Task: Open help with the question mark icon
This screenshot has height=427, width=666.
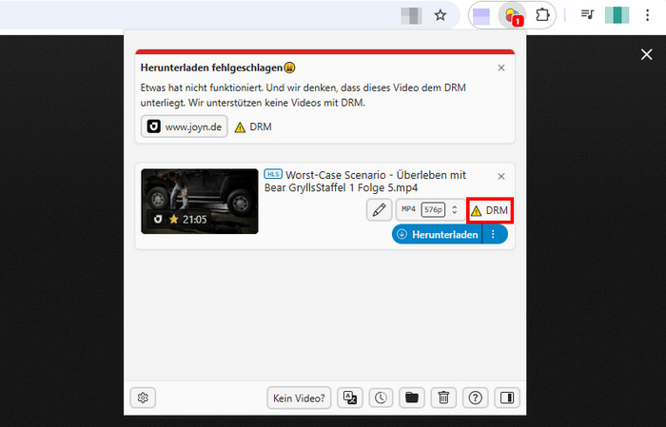Action: 475,398
